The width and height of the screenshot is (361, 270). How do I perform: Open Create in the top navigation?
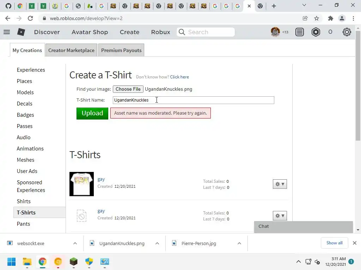point(130,32)
